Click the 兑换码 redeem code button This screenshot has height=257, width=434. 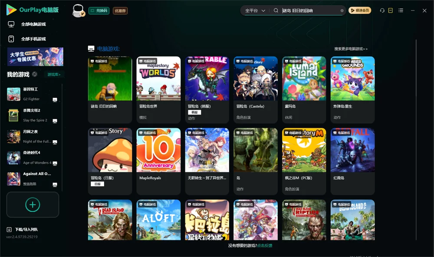coord(99,11)
